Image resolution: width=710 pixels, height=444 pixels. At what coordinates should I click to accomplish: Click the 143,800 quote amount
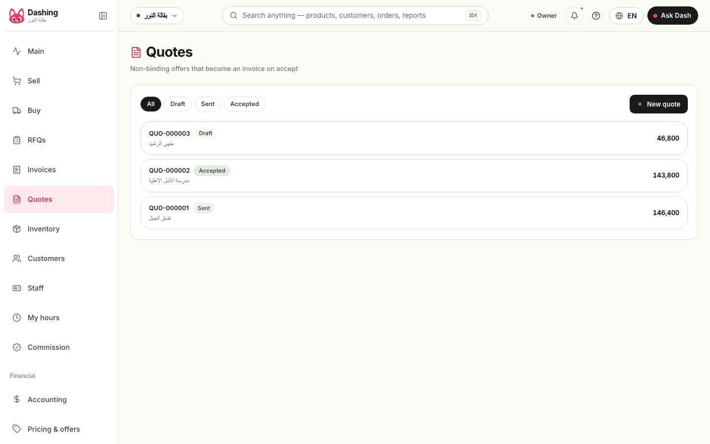coord(666,175)
